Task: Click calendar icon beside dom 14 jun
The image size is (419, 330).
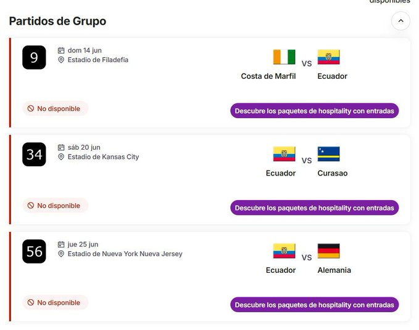Action: click(61, 50)
